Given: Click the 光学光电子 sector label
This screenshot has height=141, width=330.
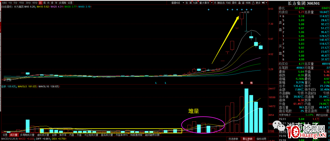Looking at the screenshot, I should click(x=285, y=115).
